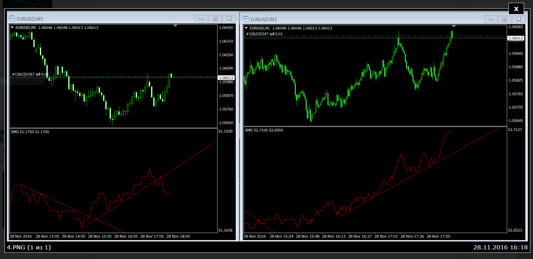Close the EURUSD,M5 chart window
The height and width of the screenshot is (259, 533).
point(229,19)
